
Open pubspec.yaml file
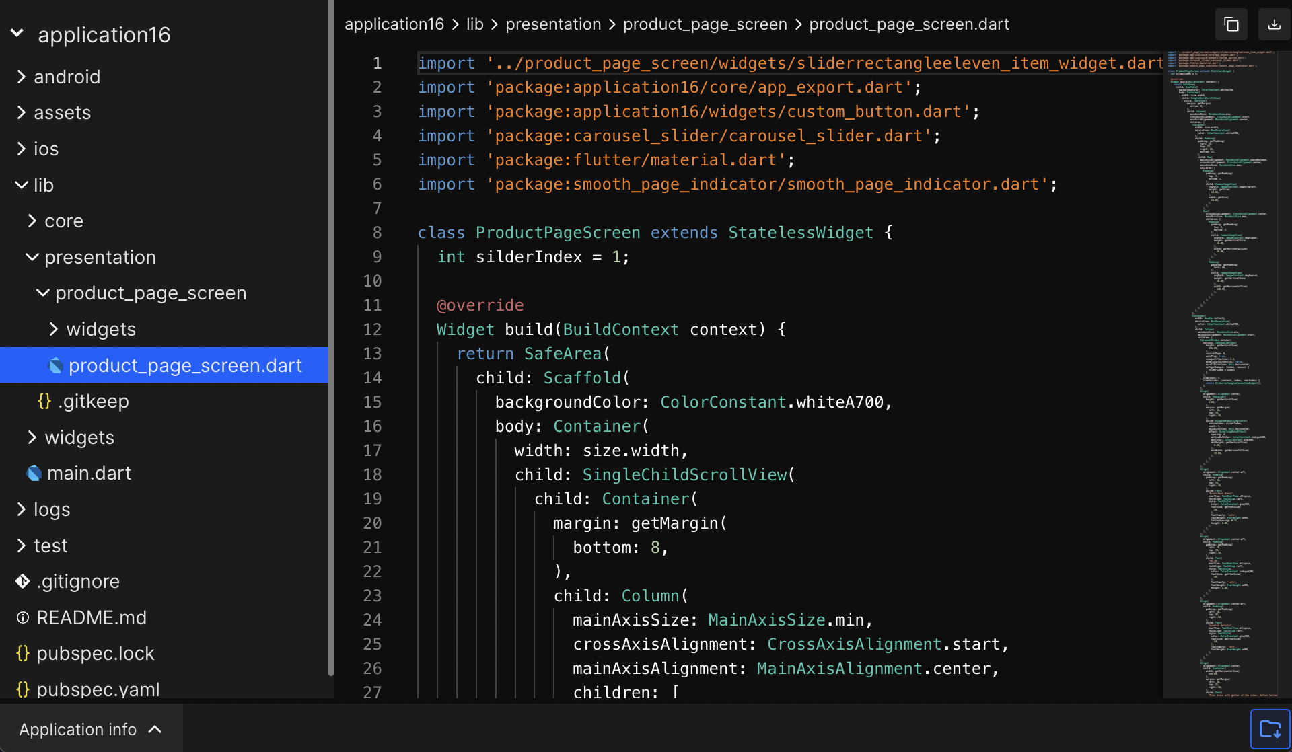pyautogui.click(x=98, y=689)
